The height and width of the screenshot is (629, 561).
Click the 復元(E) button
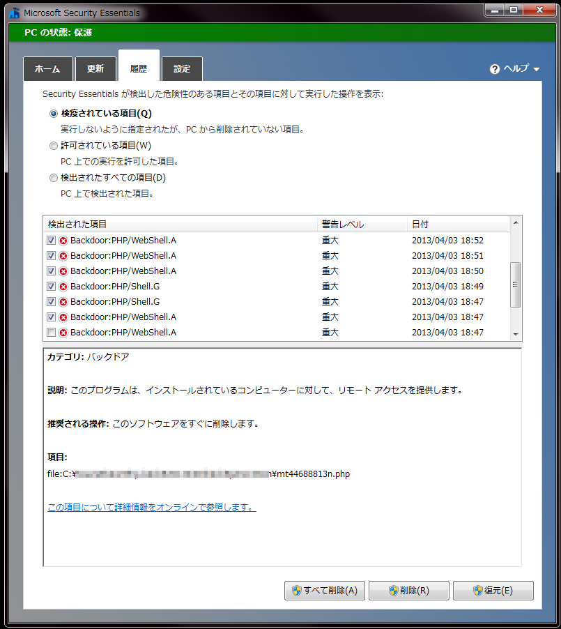[x=493, y=591]
